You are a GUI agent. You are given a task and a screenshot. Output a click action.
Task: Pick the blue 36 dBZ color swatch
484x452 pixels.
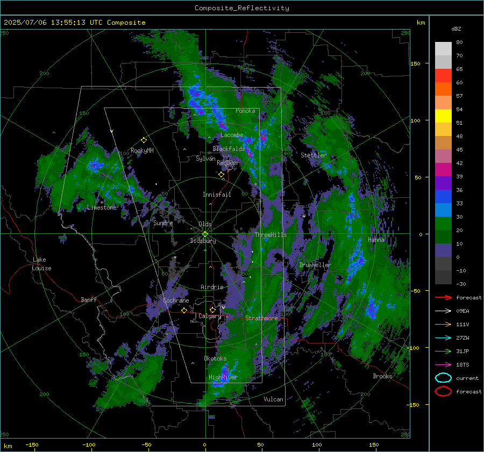pos(443,197)
